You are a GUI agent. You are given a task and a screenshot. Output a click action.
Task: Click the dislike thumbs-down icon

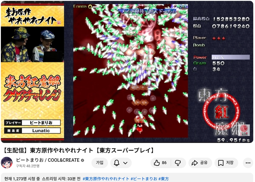178,163
